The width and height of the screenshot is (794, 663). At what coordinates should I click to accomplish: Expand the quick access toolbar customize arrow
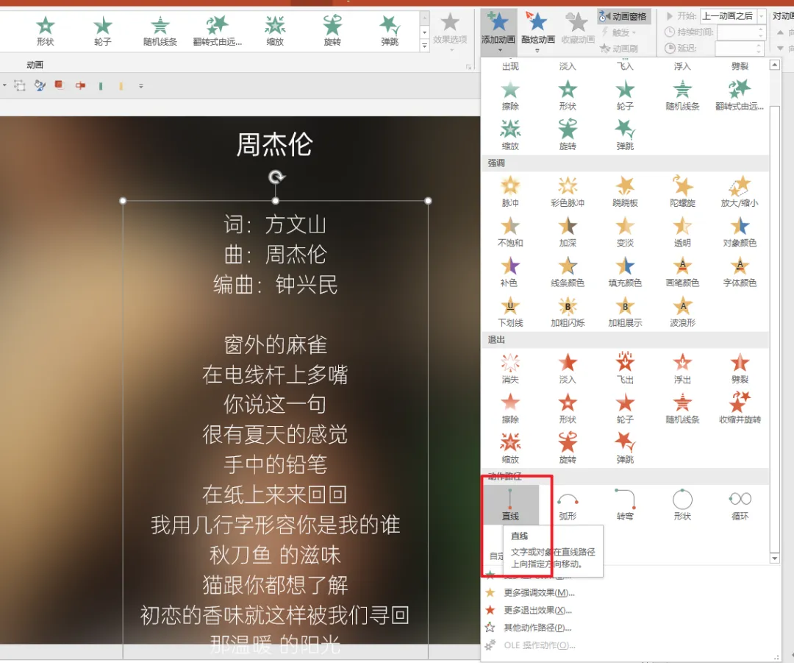coord(140,86)
